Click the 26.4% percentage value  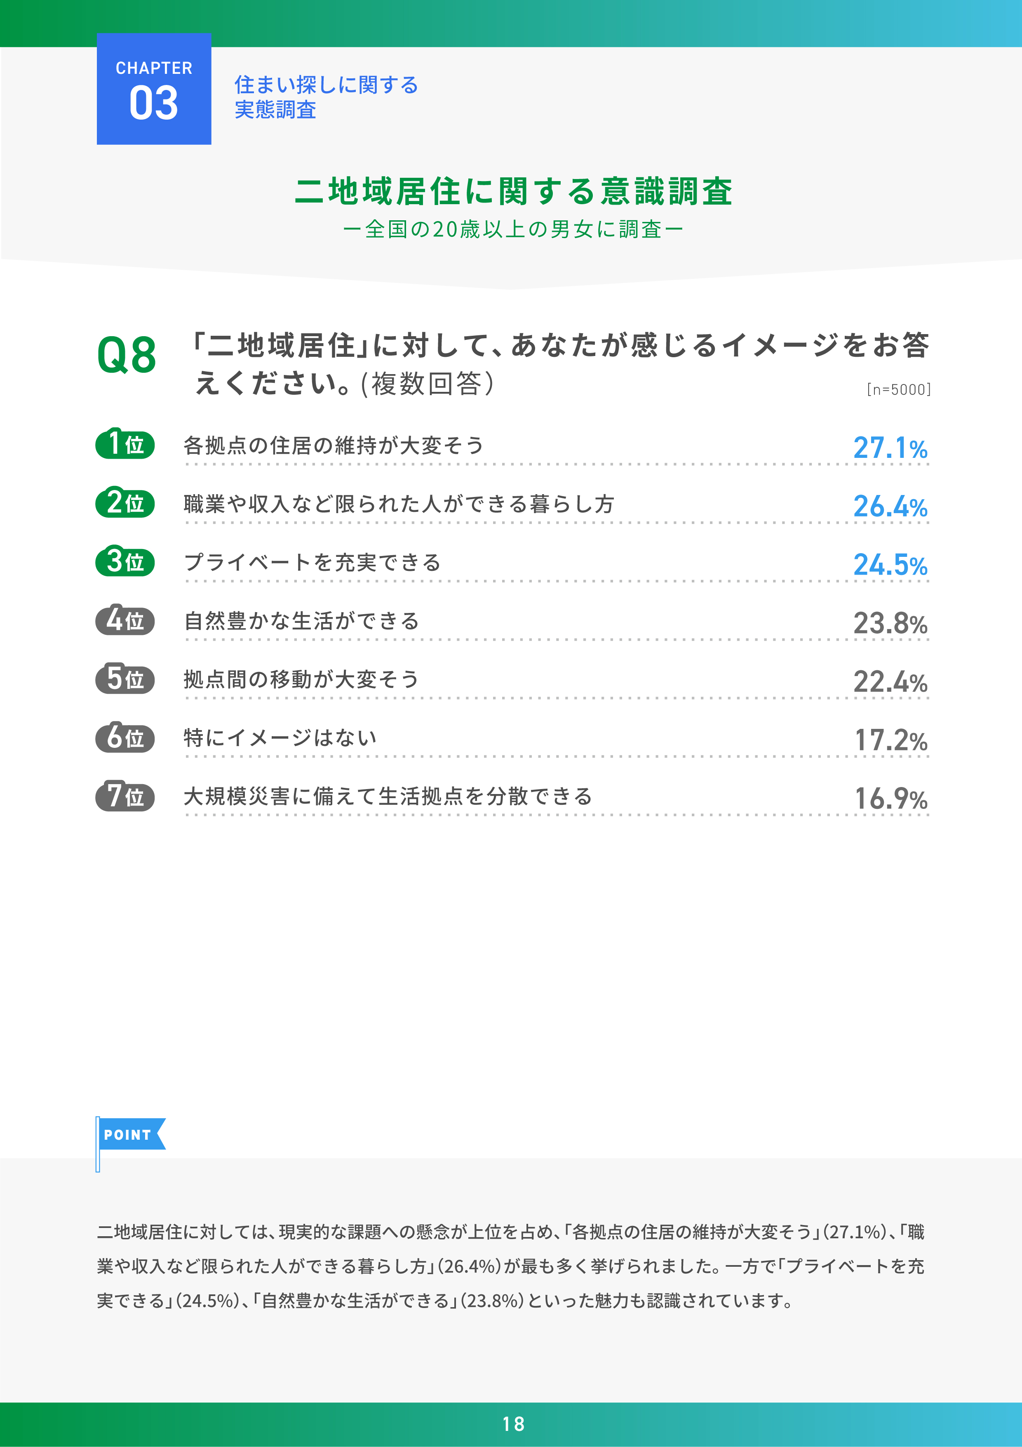[x=890, y=507]
